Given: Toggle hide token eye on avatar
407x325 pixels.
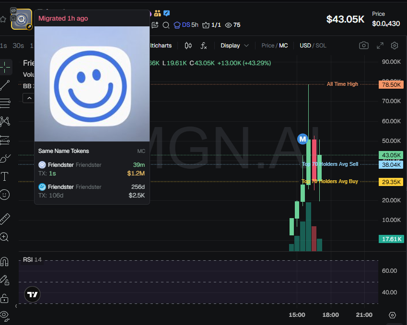Looking at the screenshot, I should click(x=13, y=11).
